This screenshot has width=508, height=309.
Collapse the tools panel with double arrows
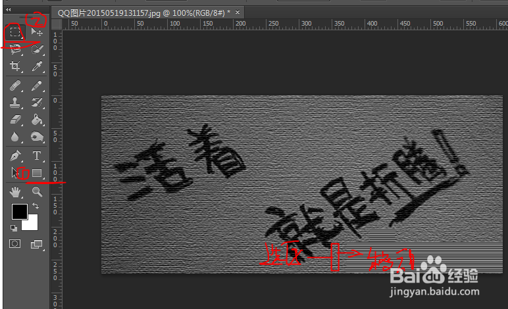point(8,10)
